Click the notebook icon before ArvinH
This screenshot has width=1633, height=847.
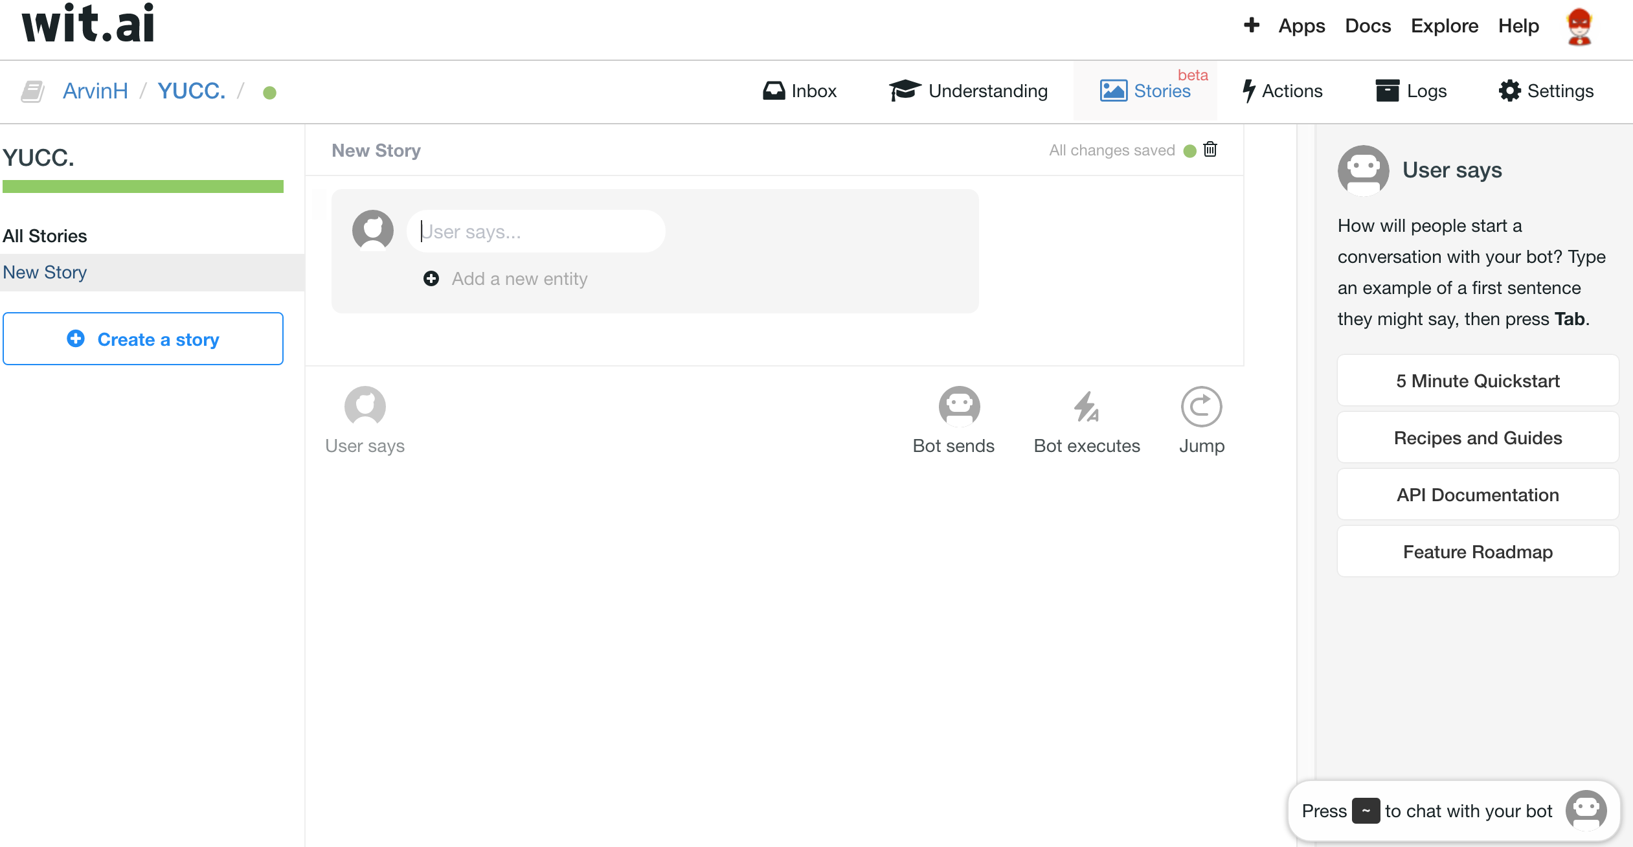click(x=32, y=91)
